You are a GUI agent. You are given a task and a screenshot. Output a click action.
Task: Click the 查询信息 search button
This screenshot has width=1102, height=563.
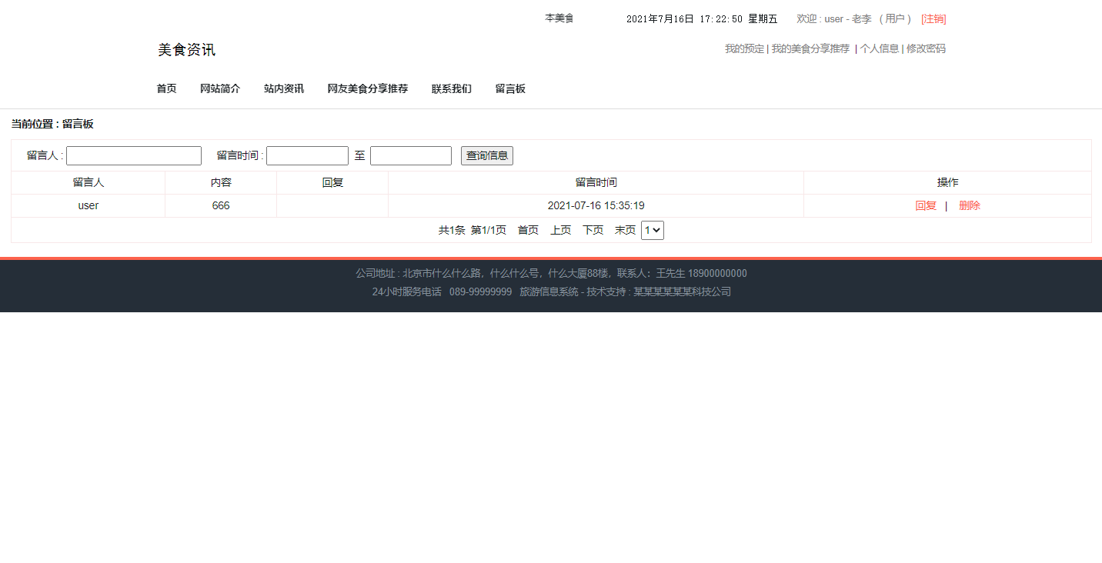486,155
